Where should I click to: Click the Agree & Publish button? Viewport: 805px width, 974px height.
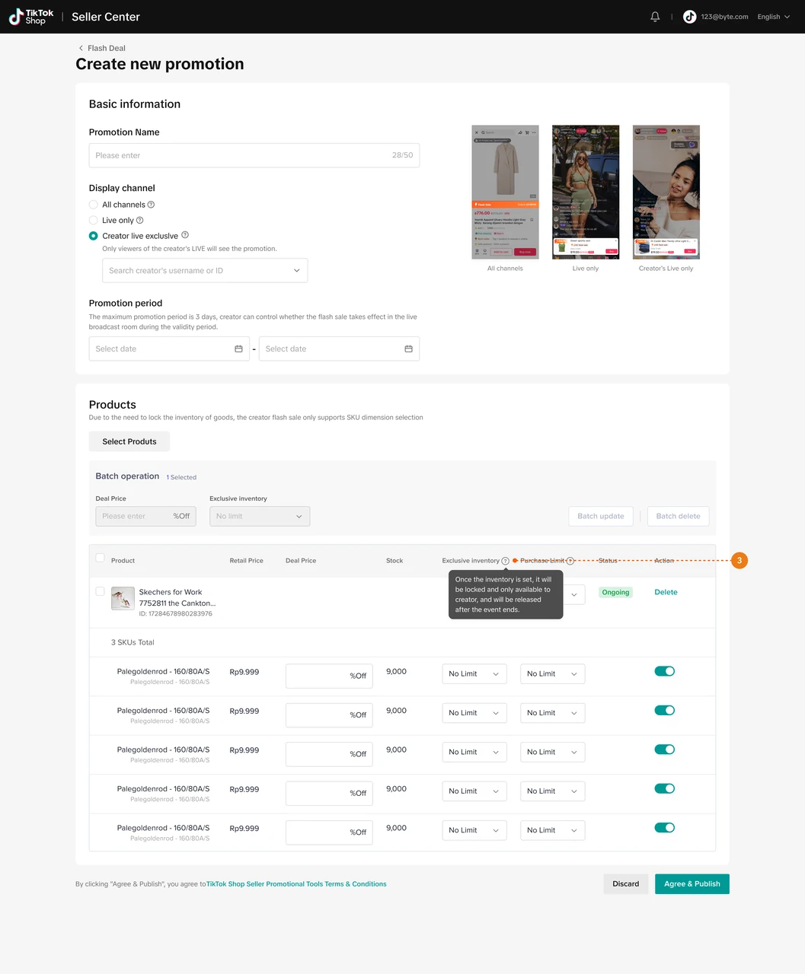[692, 883]
